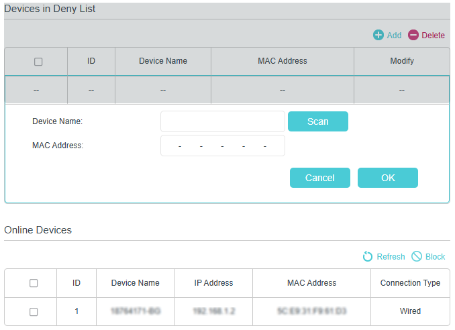Viewport: 455px width, 330px height.
Task: Click the Scan button
Action: 317,121
